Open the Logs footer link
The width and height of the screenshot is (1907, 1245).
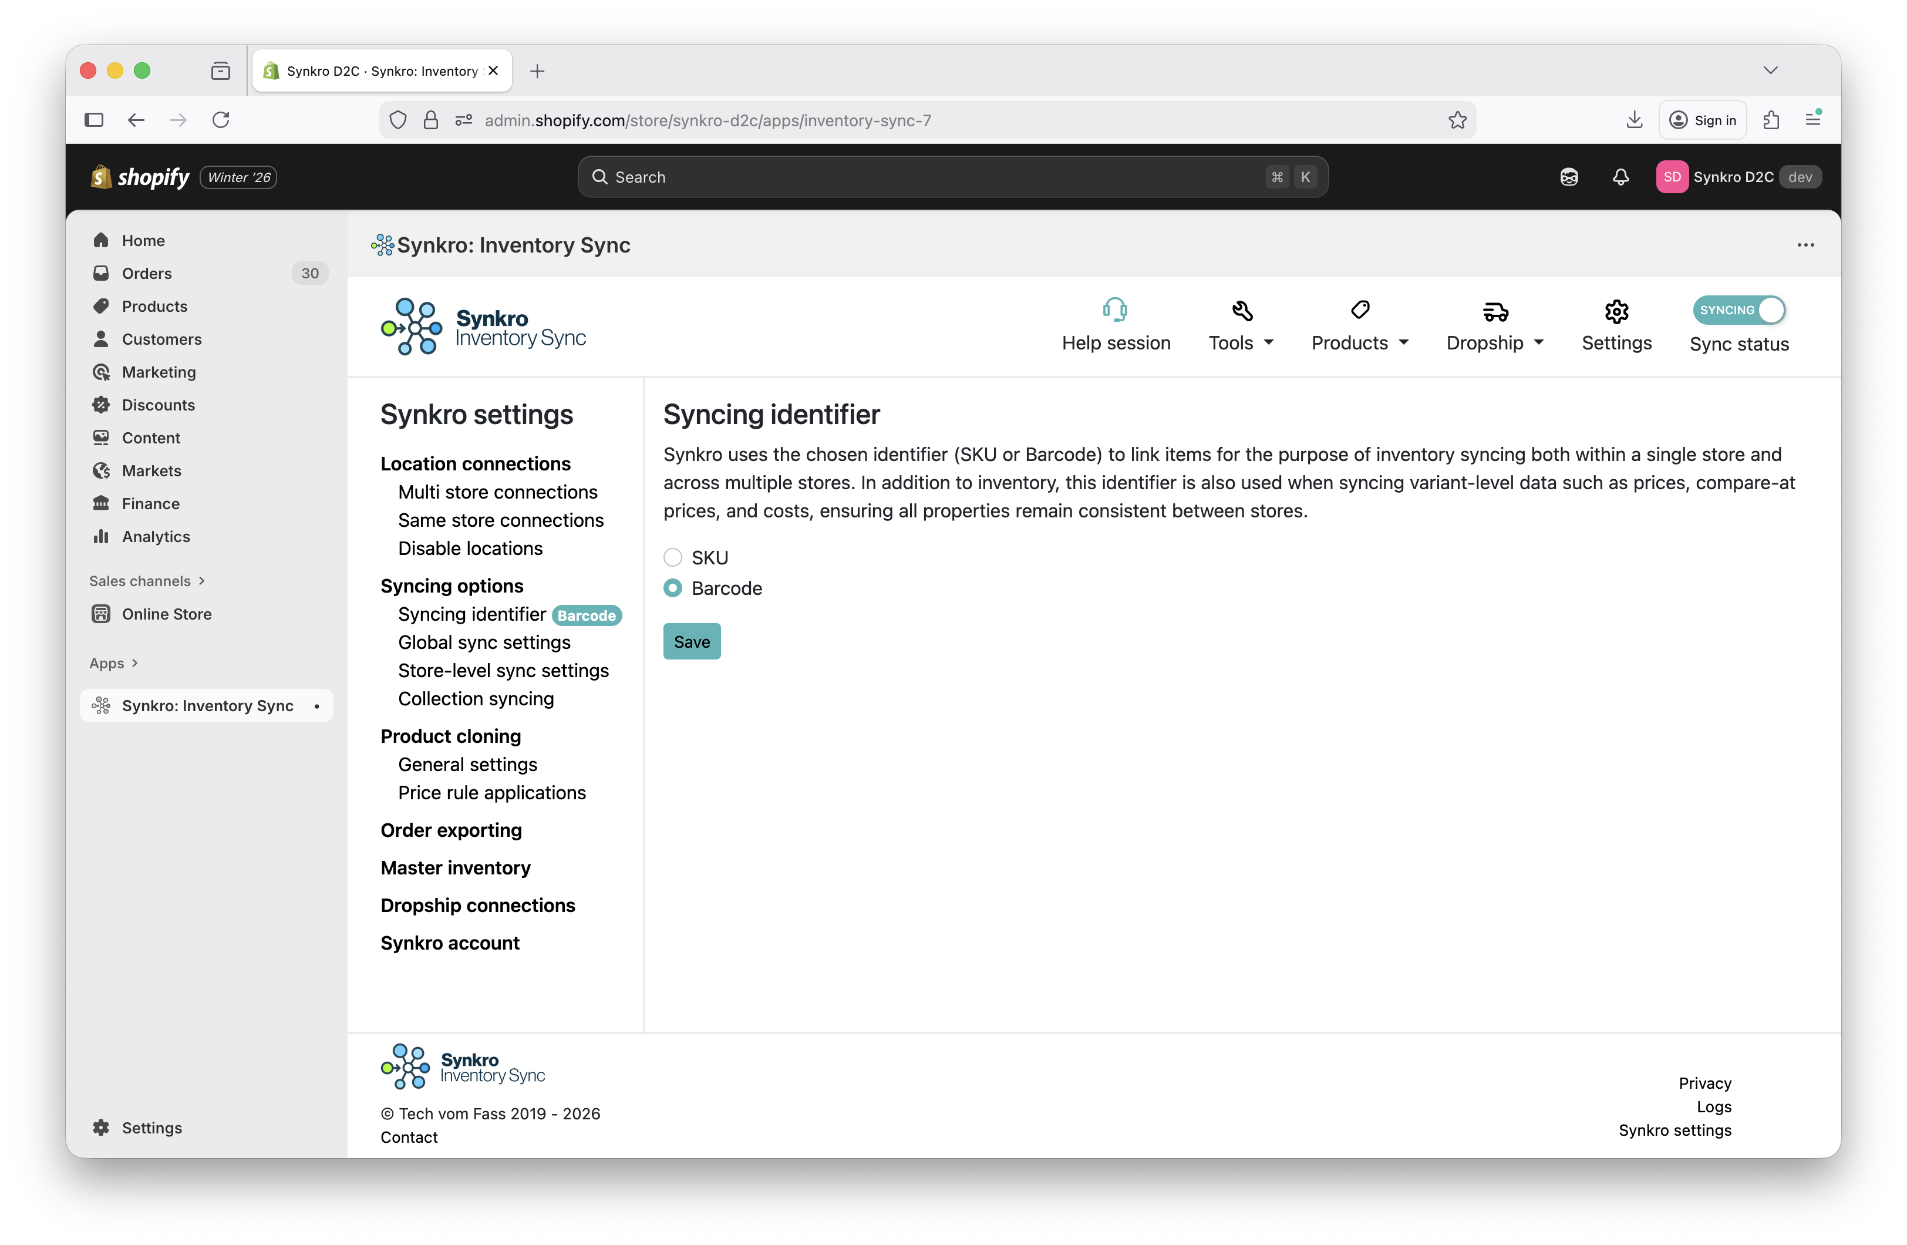(x=1713, y=1106)
